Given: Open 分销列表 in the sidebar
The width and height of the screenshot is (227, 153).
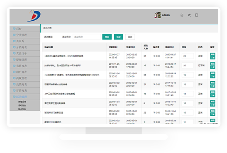Looking at the screenshot, I should pyautogui.click(x=25, y=47).
